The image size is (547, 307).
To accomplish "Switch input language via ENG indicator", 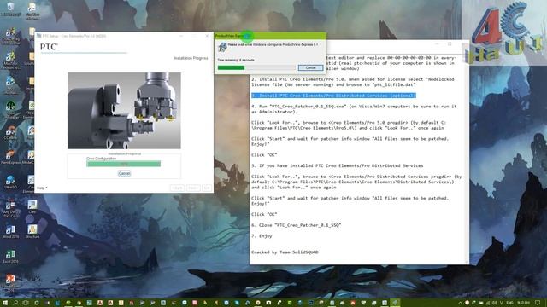I will [509, 303].
